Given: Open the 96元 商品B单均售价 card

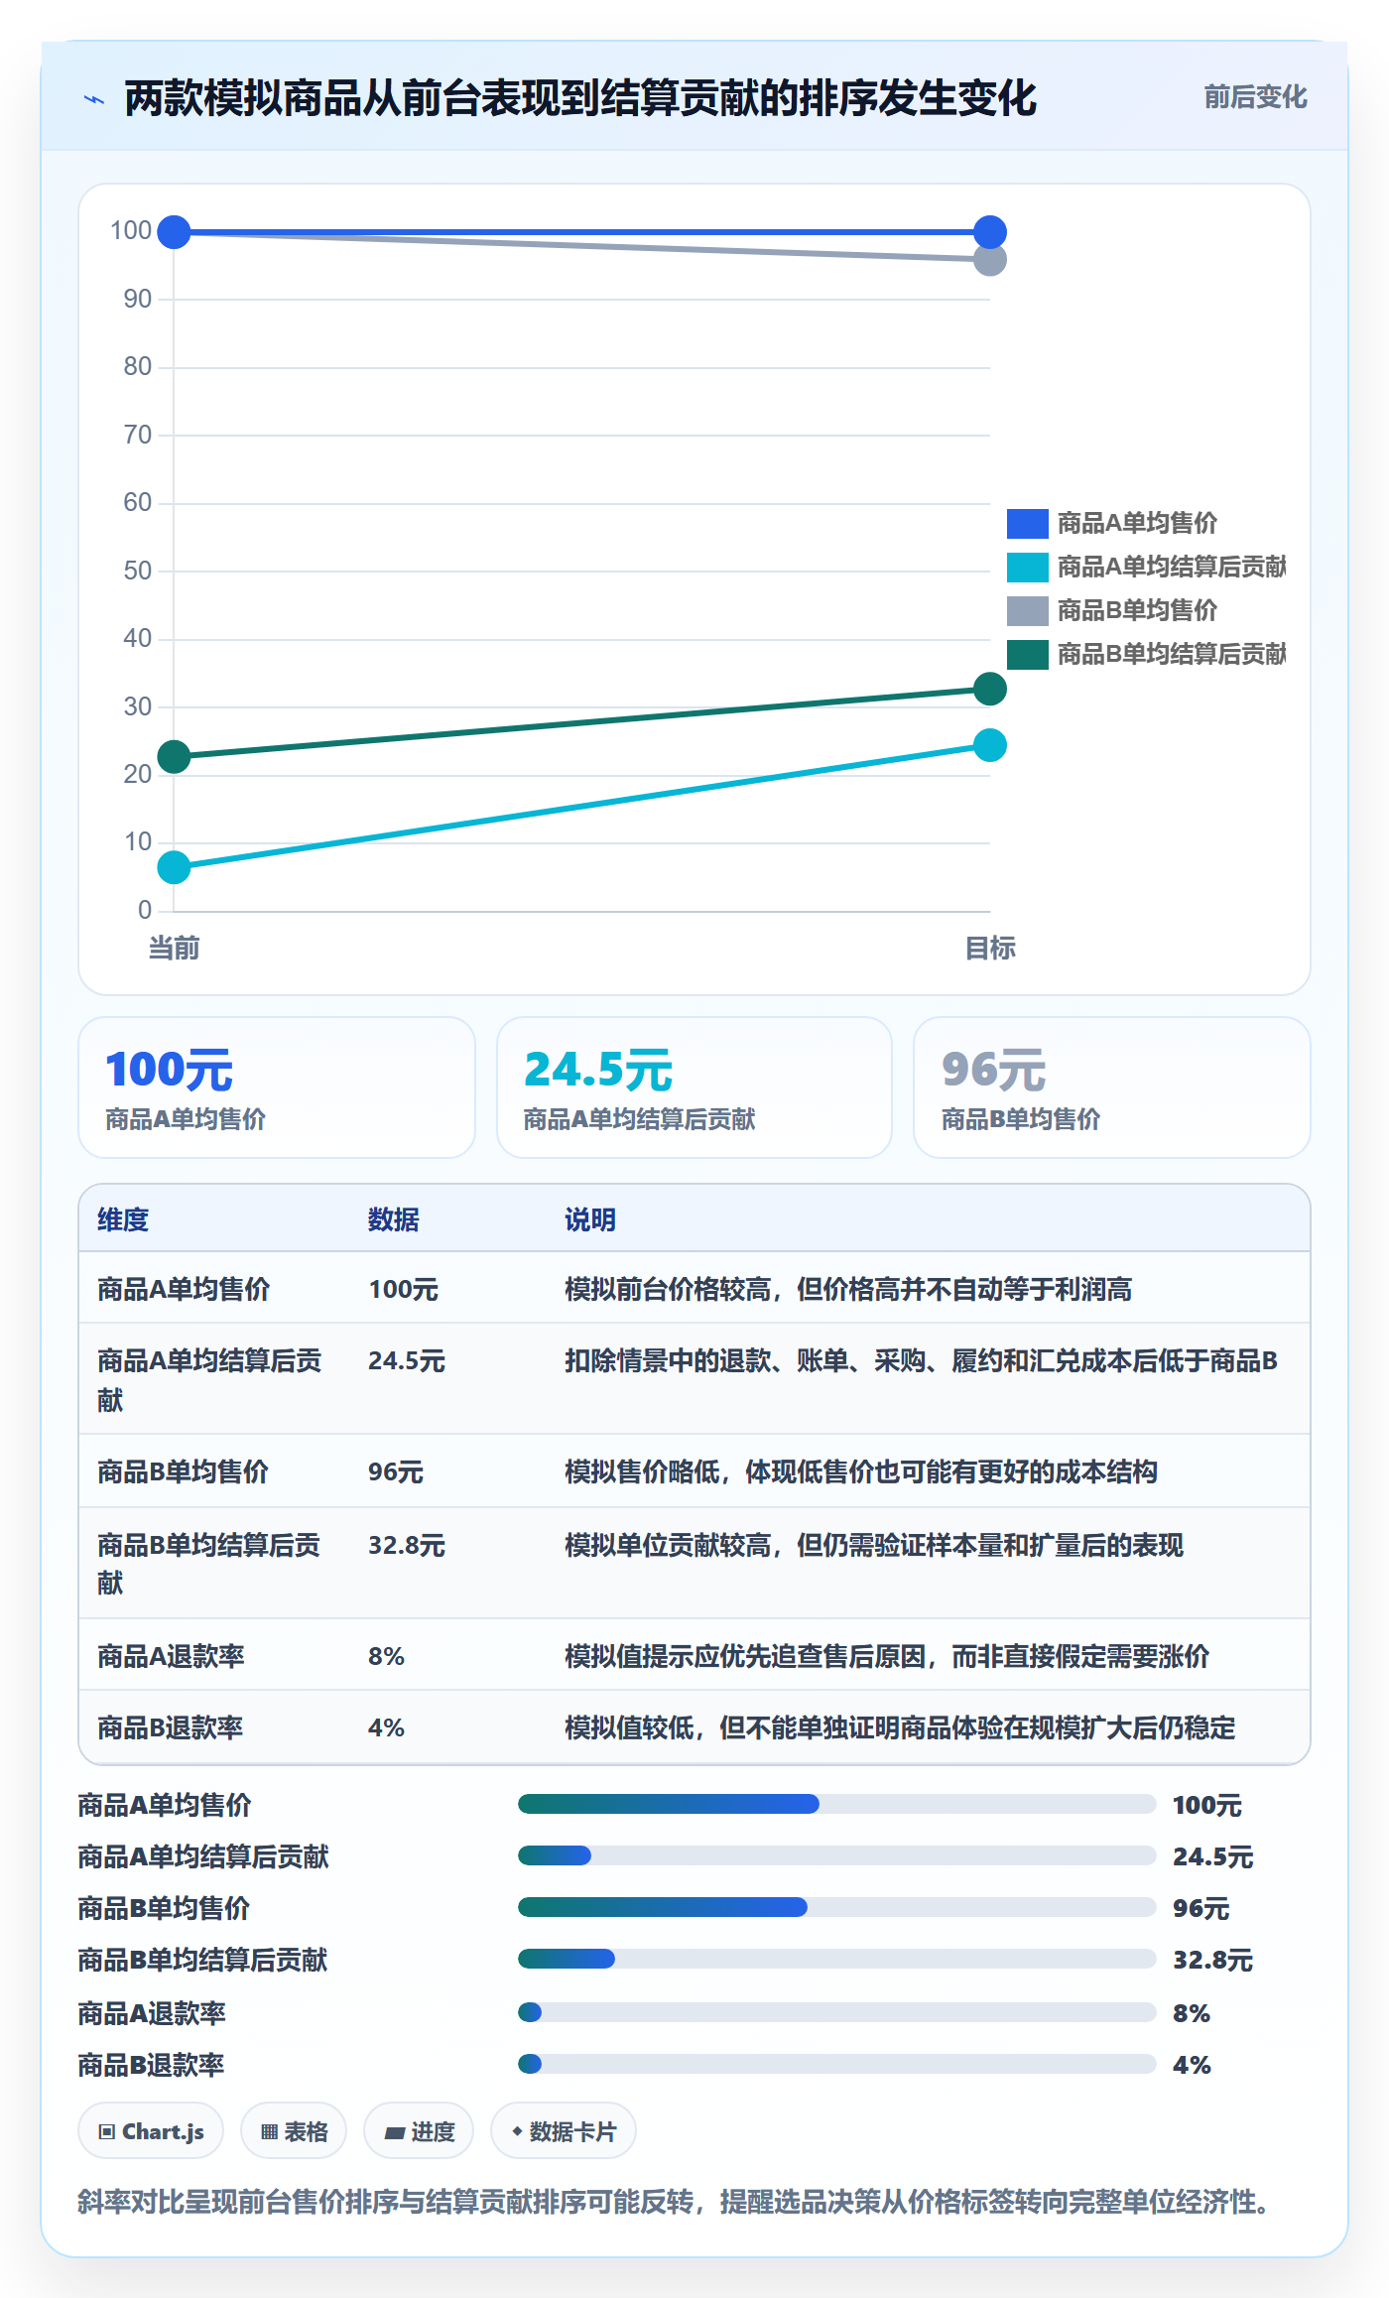Looking at the screenshot, I should pyautogui.click(x=1112, y=1087).
